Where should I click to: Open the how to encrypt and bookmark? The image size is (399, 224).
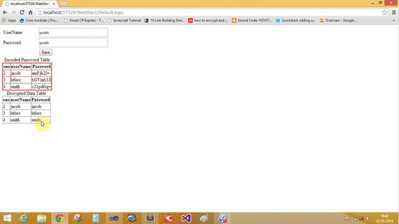point(208,21)
